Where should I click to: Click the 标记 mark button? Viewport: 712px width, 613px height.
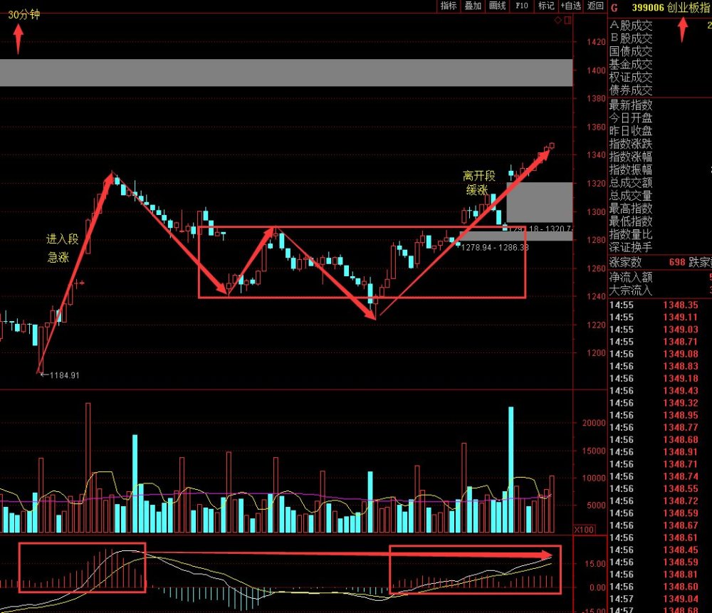[546, 6]
